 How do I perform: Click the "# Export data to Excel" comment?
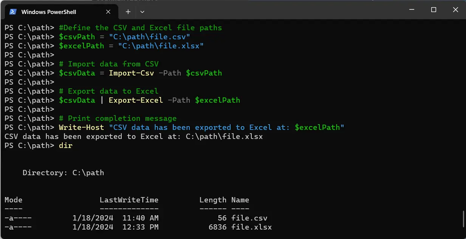pyautogui.click(x=108, y=91)
